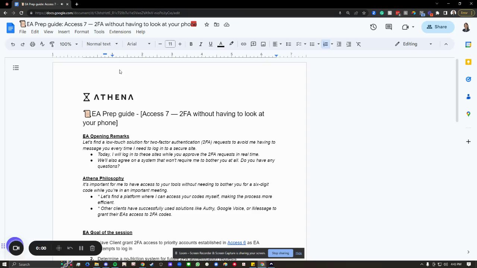Select the Paint format tool
Screen dimensions: 477x268
[x=52, y=44]
